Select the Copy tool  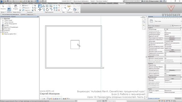click(44, 10)
